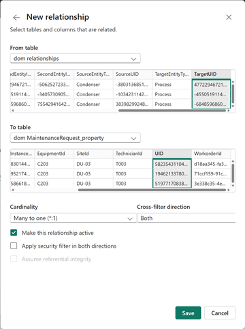The height and width of the screenshot is (329, 245).
Task: Click the left scroll arrow under To table preview
Action: pyautogui.click(x=12, y=190)
